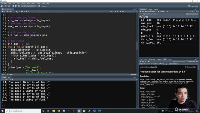
Task: Open the Global Environment dropdown
Action: click(150, 14)
